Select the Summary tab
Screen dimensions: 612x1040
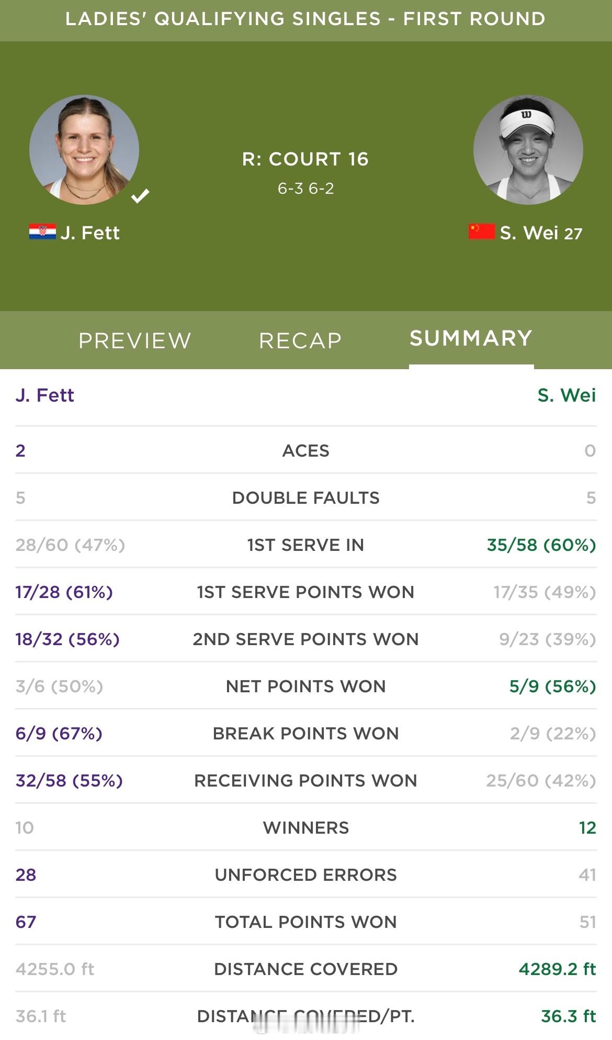click(471, 338)
